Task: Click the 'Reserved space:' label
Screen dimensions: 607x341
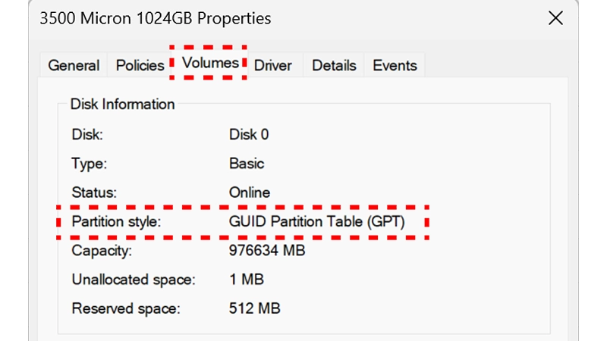Action: tap(126, 308)
